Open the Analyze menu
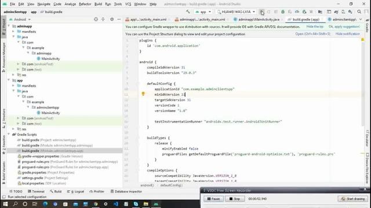The height and width of the screenshot is (208, 371). [x=70, y=4]
